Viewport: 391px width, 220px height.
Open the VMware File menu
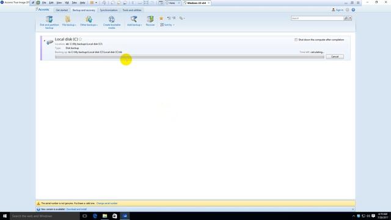tap(44, 2)
